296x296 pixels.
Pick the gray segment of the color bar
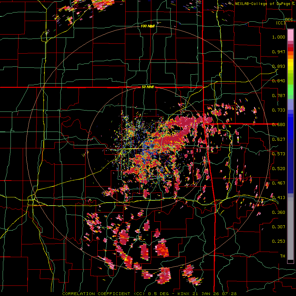290,229
